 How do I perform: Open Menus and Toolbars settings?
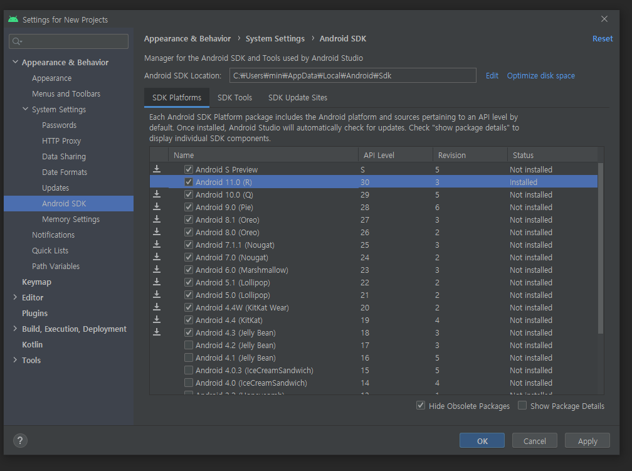(66, 93)
